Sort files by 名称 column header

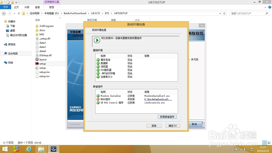tap(38, 20)
